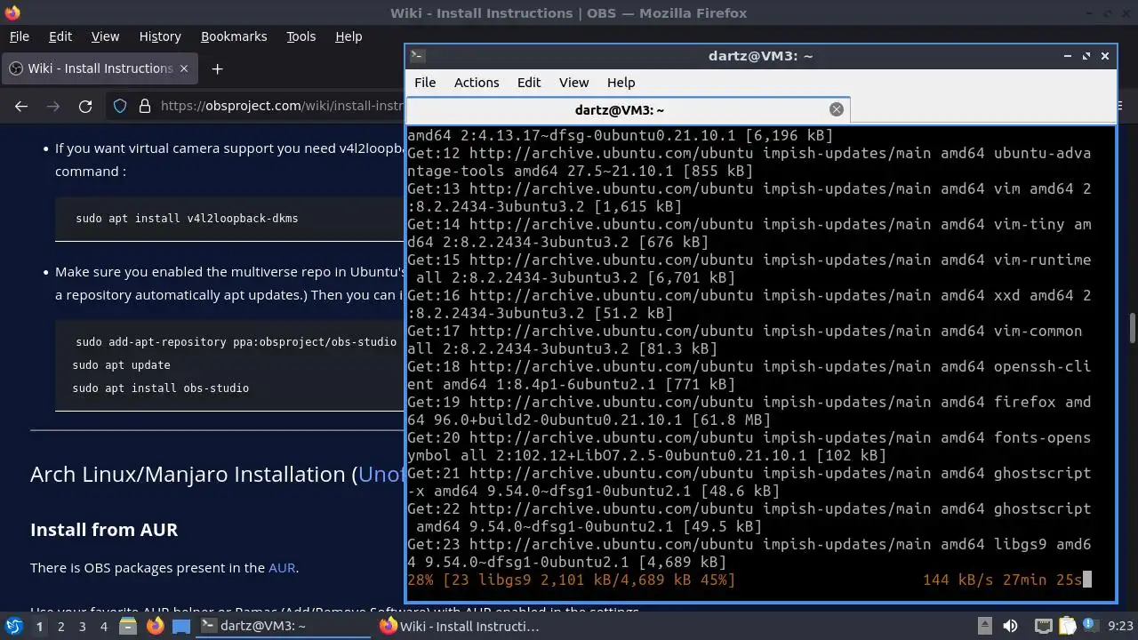This screenshot has height=640, width=1138.
Task: Close the dartz@VM3 terminal tab
Action: [x=836, y=109]
